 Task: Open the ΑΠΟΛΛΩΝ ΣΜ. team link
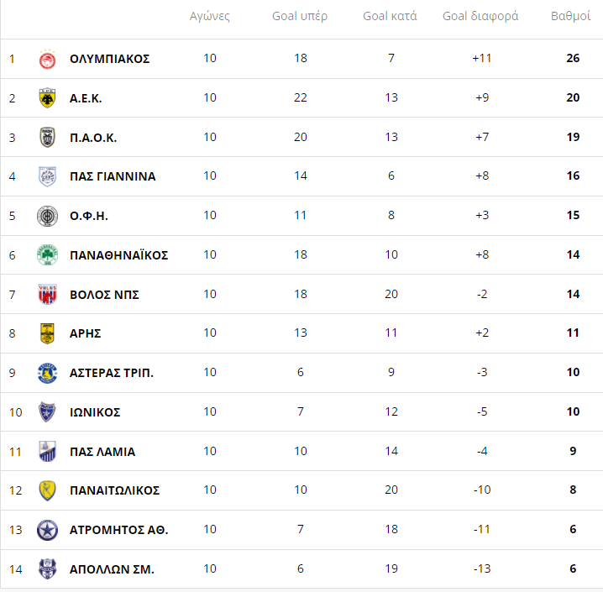coord(112,569)
